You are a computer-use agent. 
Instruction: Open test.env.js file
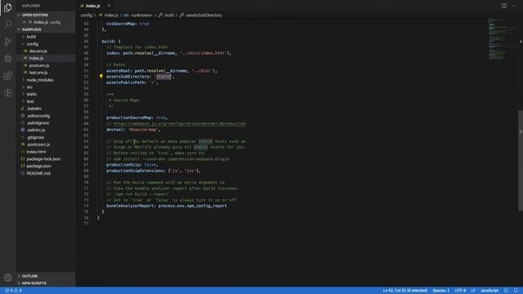pyautogui.click(x=38, y=73)
